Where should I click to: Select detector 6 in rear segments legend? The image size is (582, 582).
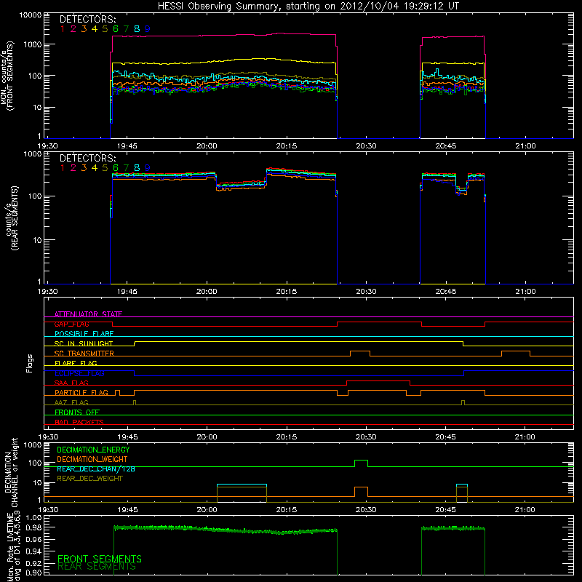click(116, 168)
